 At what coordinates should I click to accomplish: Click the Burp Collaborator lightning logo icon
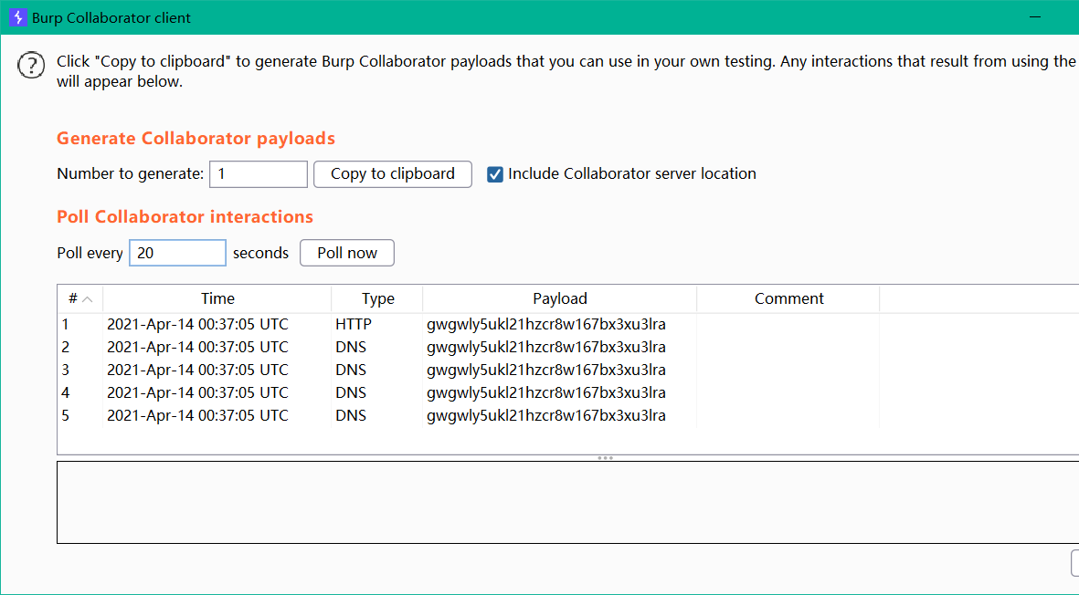[18, 17]
